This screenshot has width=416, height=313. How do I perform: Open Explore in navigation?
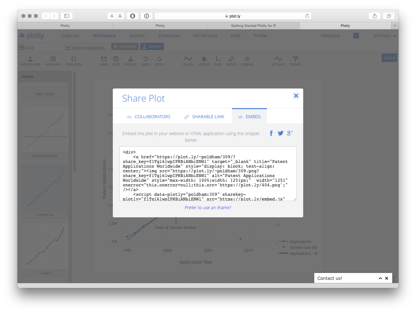(x=137, y=36)
